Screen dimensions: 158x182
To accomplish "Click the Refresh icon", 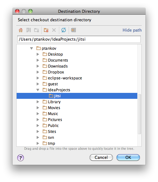I will click(x=64, y=30).
